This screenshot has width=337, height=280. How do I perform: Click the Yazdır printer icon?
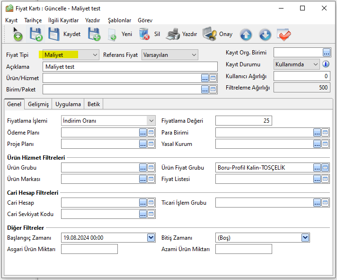click(x=174, y=34)
